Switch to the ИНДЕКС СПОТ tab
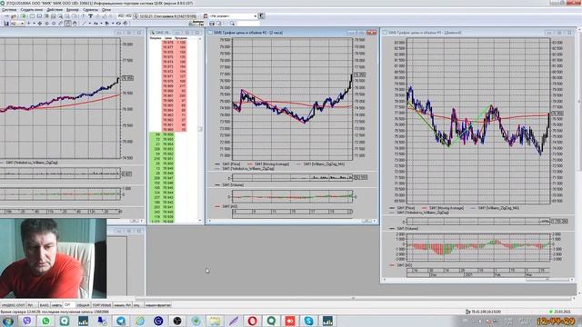The image size is (582, 327). pos(13,305)
